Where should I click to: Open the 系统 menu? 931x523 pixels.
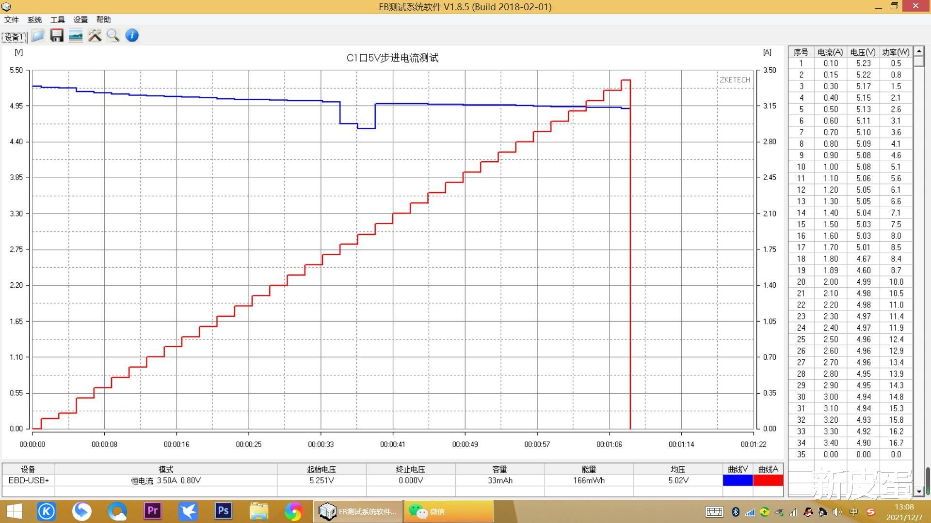pos(34,20)
